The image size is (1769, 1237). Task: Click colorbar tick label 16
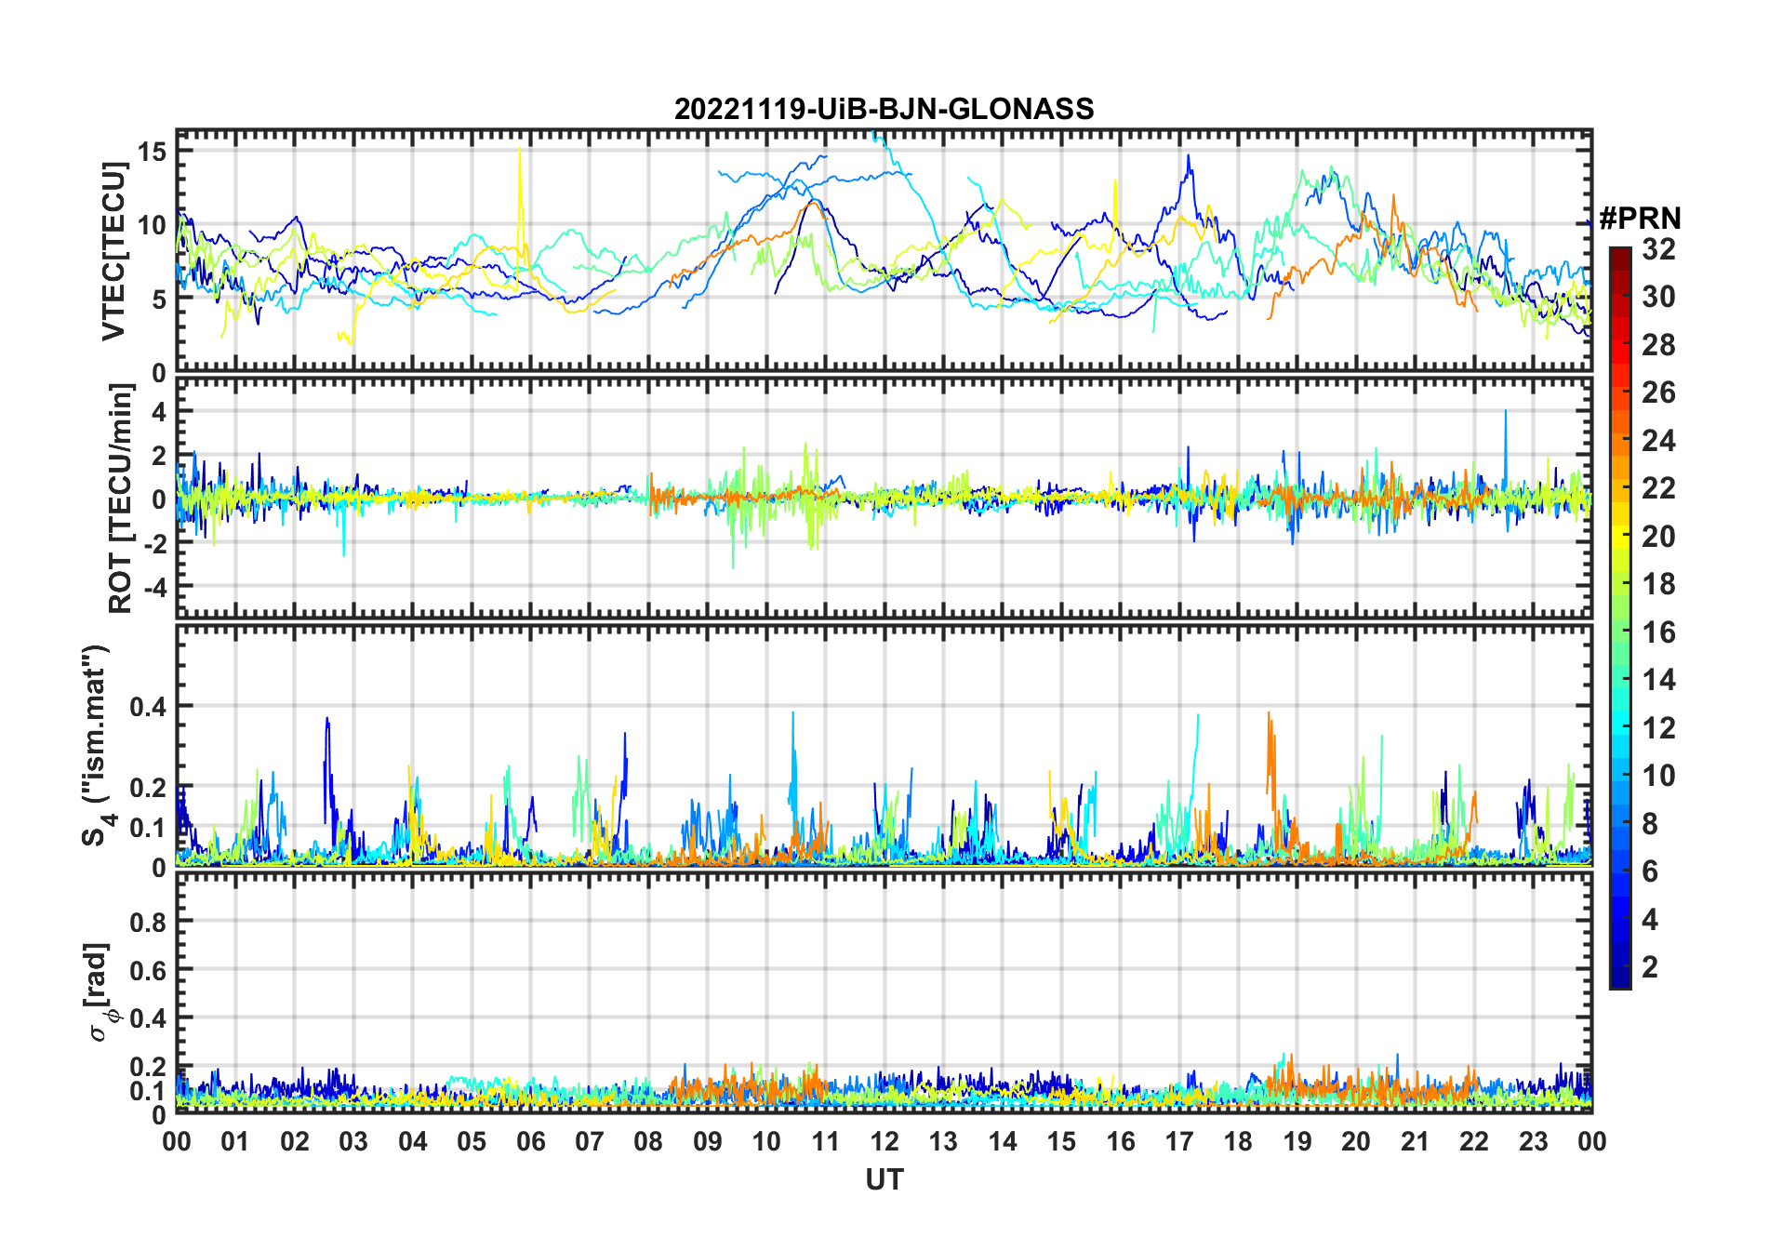tap(1658, 632)
